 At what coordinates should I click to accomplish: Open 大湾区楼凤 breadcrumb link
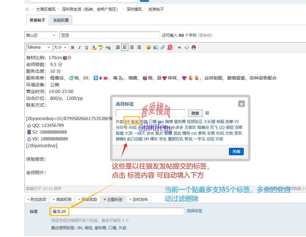click(46, 9)
